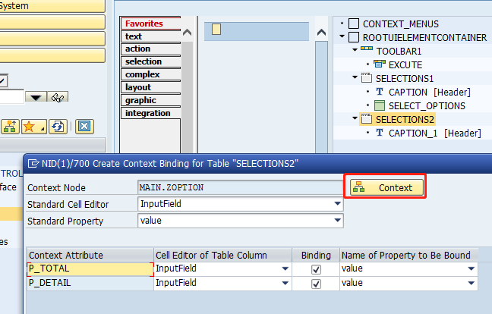Screen dimensions: 492x314
Task: Select the complex palette tab
Action: click(150, 74)
